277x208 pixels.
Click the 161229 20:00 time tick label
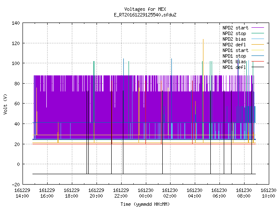(x=96, y=193)
